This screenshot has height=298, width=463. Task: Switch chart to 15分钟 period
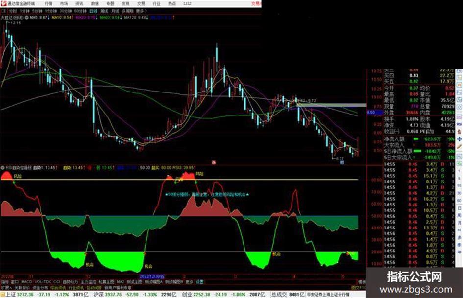pos(51,11)
